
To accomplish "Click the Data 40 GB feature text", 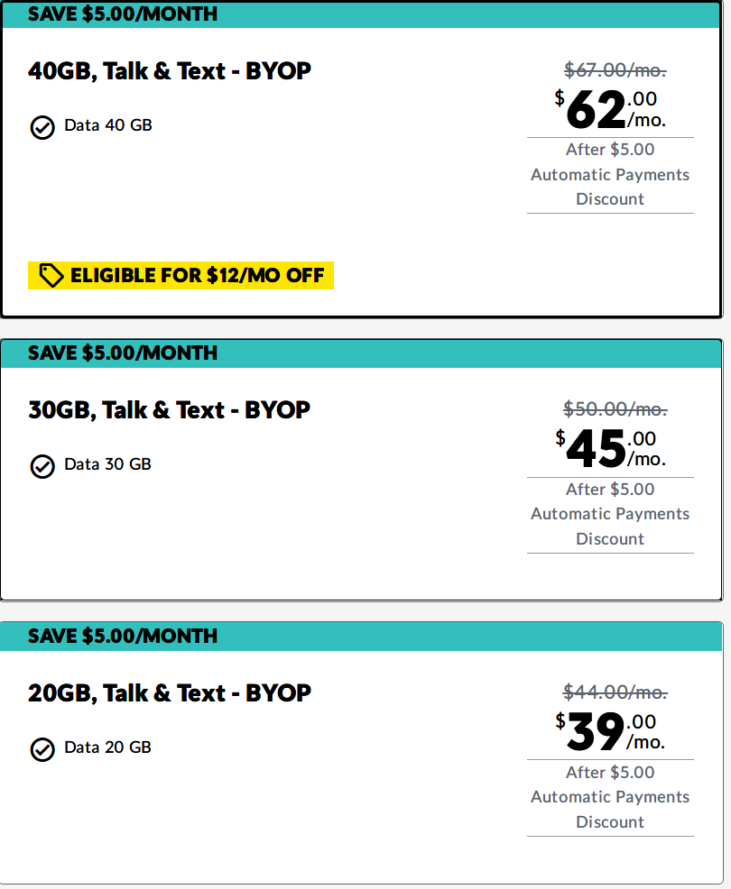I will pyautogui.click(x=108, y=125).
